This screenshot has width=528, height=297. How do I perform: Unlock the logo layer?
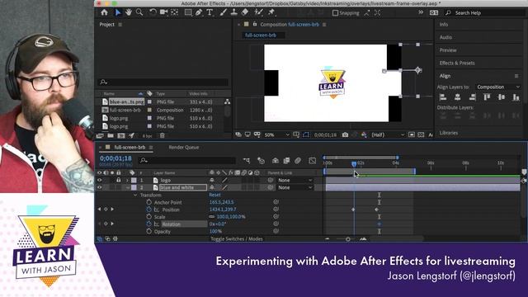pos(119,180)
